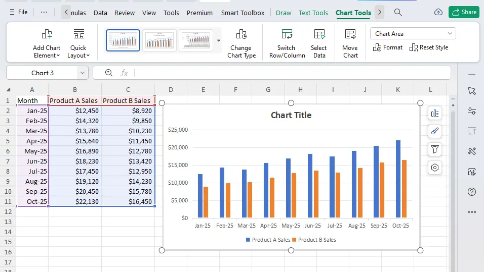The width and height of the screenshot is (484, 272).
Task: Switch to the Text Tools tab
Action: click(313, 13)
